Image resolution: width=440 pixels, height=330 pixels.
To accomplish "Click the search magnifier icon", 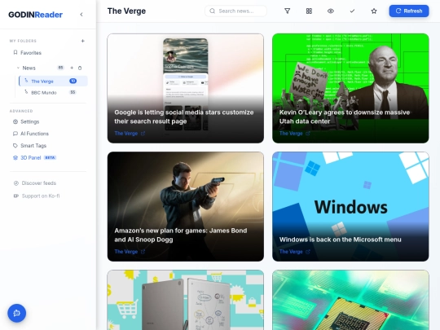I will [x=213, y=11].
